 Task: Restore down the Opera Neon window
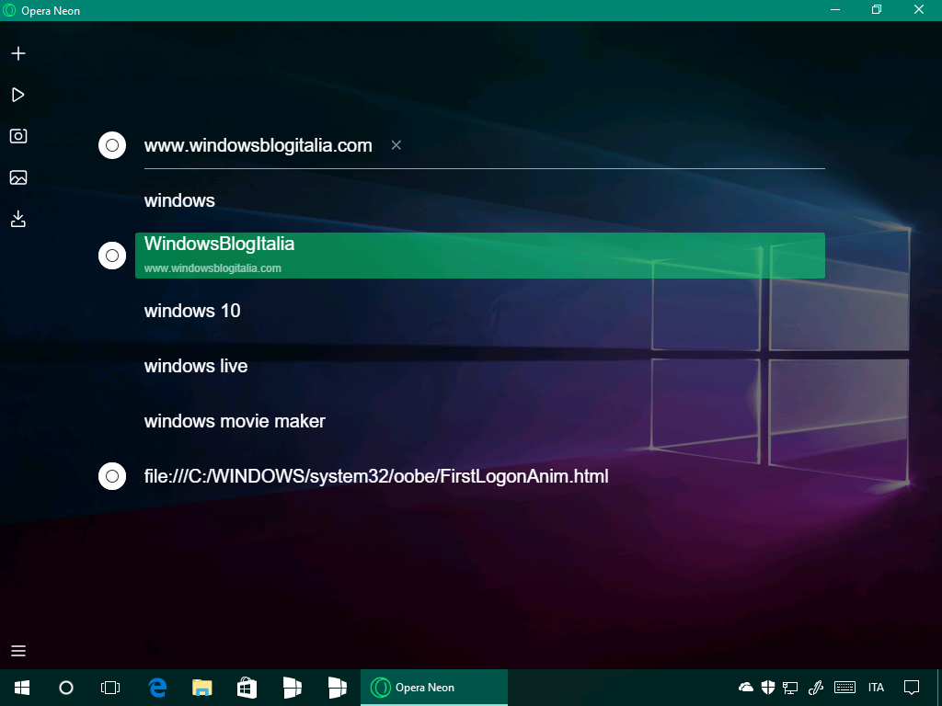(877, 10)
